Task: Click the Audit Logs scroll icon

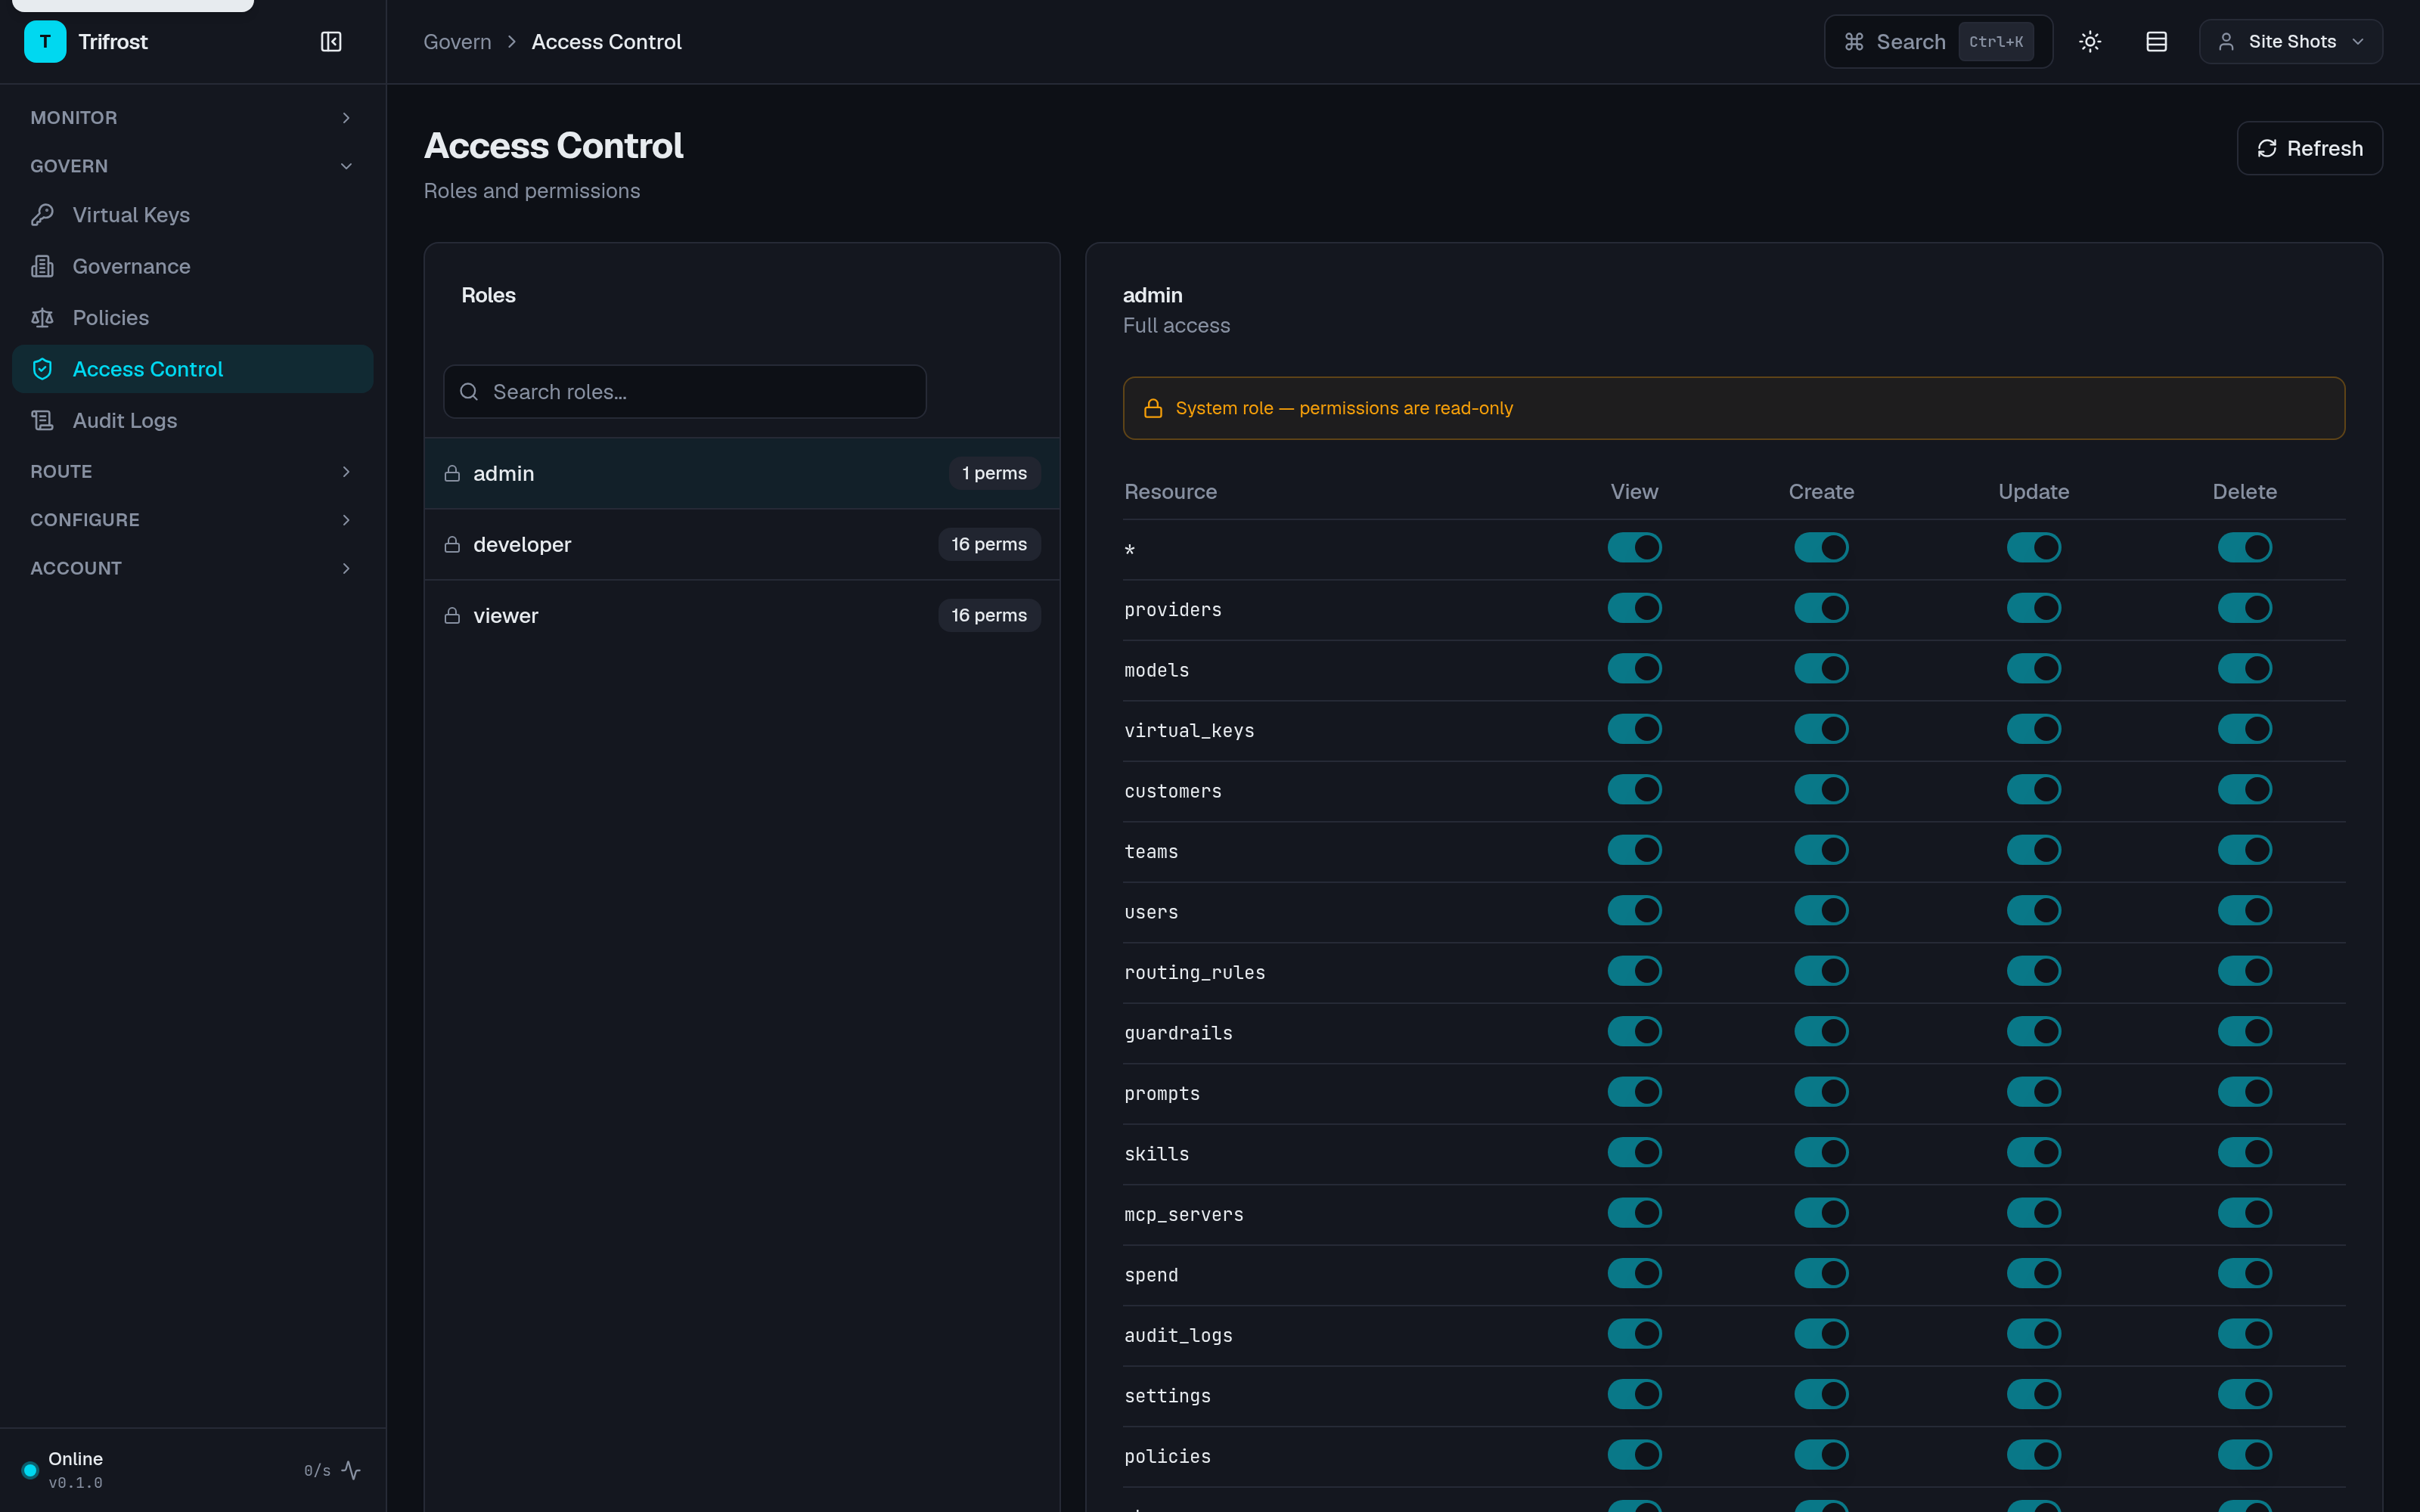Action: pos(42,420)
